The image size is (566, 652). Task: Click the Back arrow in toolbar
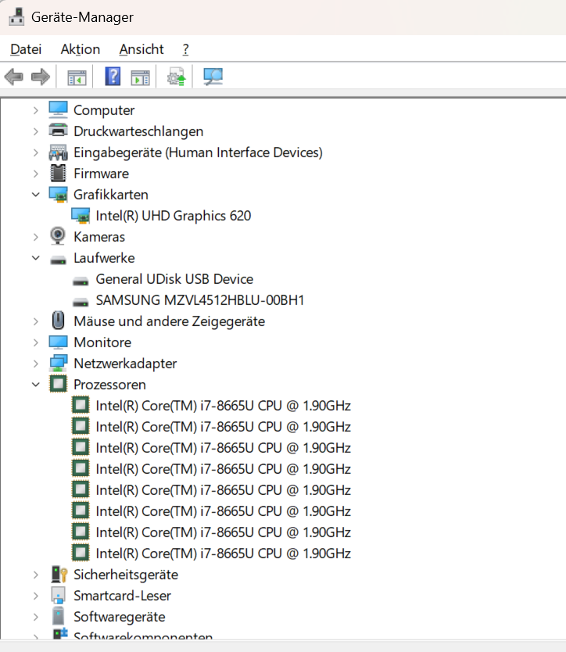(14, 77)
